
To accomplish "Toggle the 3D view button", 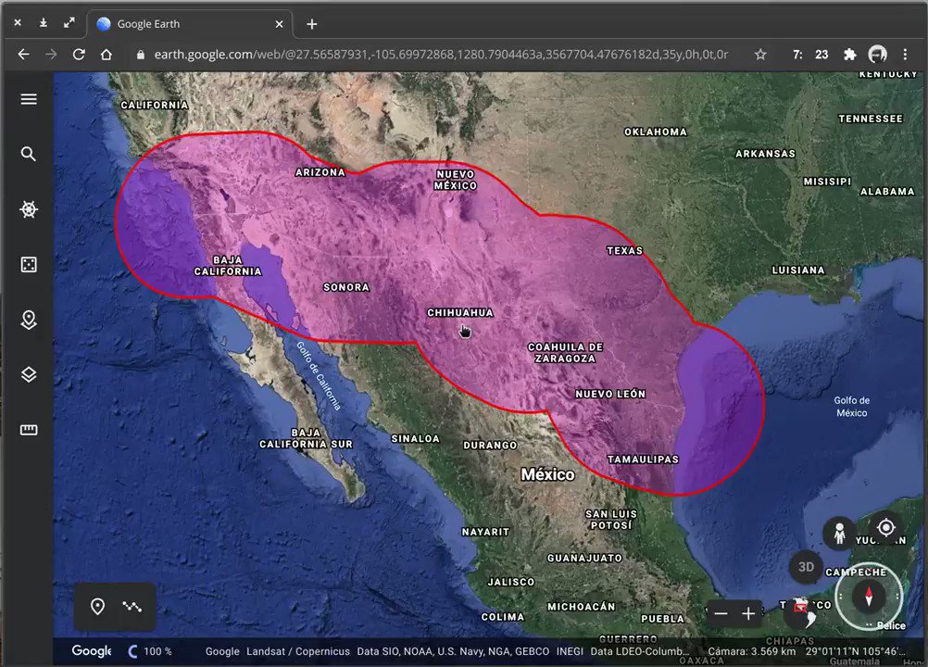I will pos(806,567).
